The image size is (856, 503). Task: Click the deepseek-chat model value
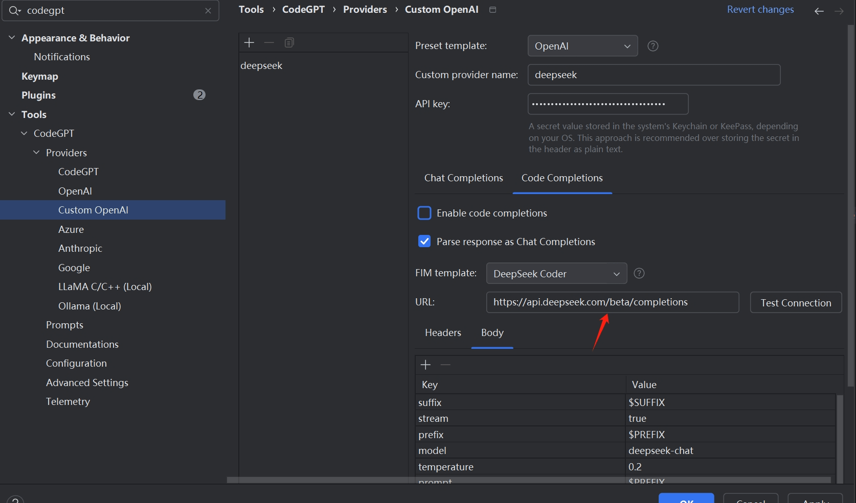click(730, 450)
